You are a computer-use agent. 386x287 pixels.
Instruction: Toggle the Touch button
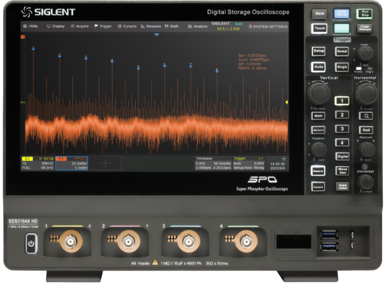pyautogui.click(x=319, y=29)
